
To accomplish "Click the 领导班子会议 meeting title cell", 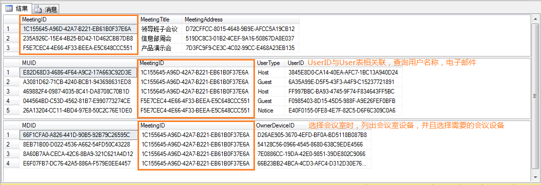I will coord(160,29).
